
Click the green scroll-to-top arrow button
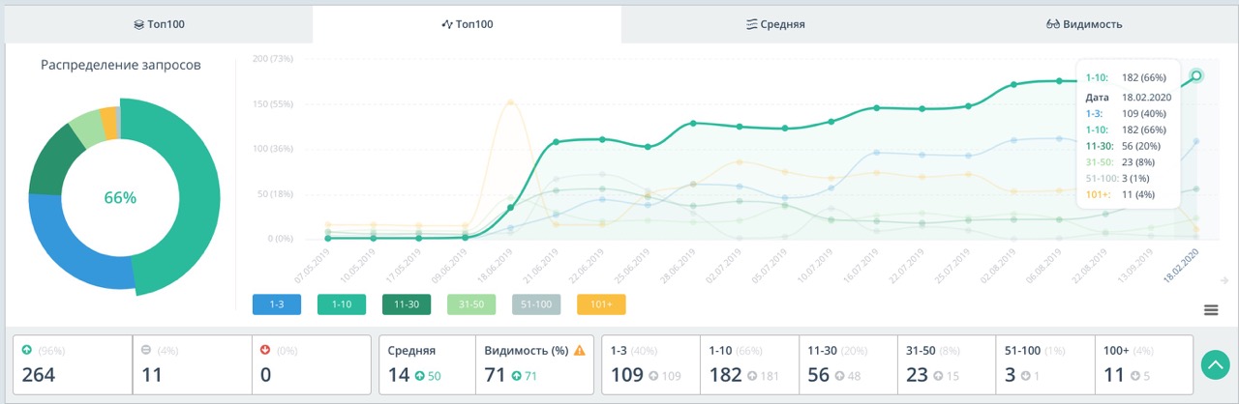coord(1214,364)
